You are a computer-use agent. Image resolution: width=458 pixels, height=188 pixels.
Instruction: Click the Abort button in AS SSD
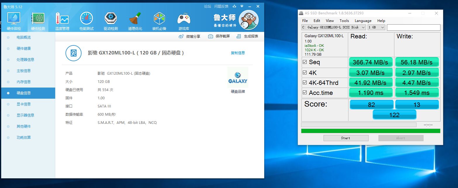pyautogui.click(x=401, y=138)
